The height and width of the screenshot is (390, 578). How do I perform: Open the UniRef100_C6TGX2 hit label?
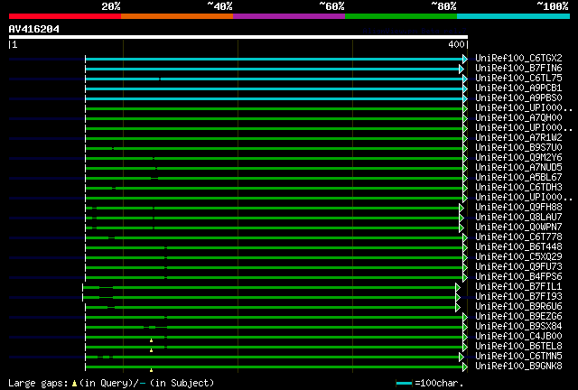pyautogui.click(x=518, y=59)
